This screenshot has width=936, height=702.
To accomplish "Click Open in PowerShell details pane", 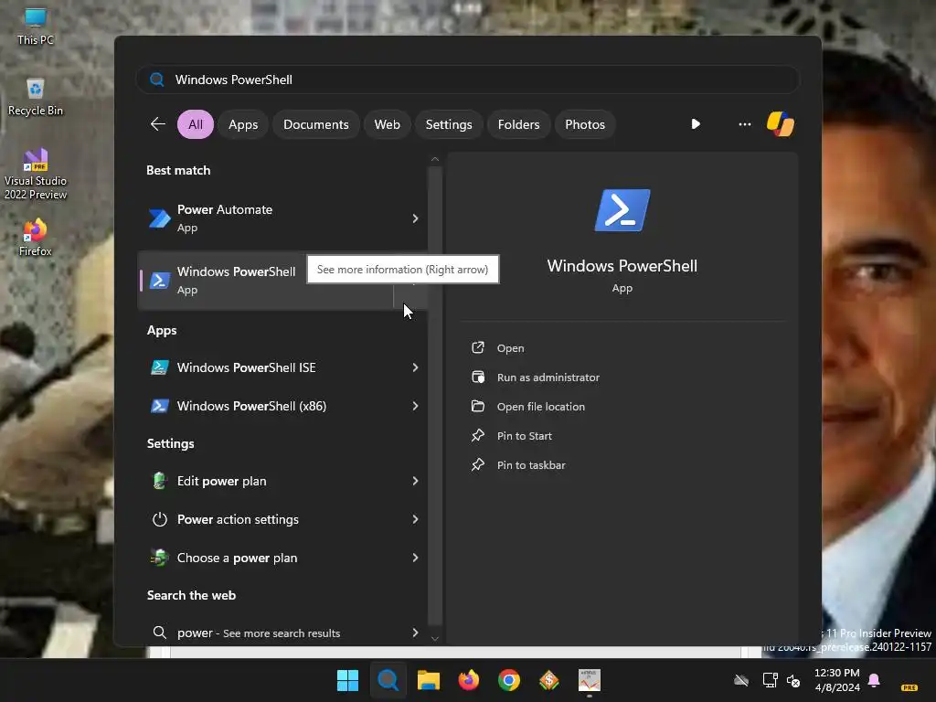I will click(510, 348).
